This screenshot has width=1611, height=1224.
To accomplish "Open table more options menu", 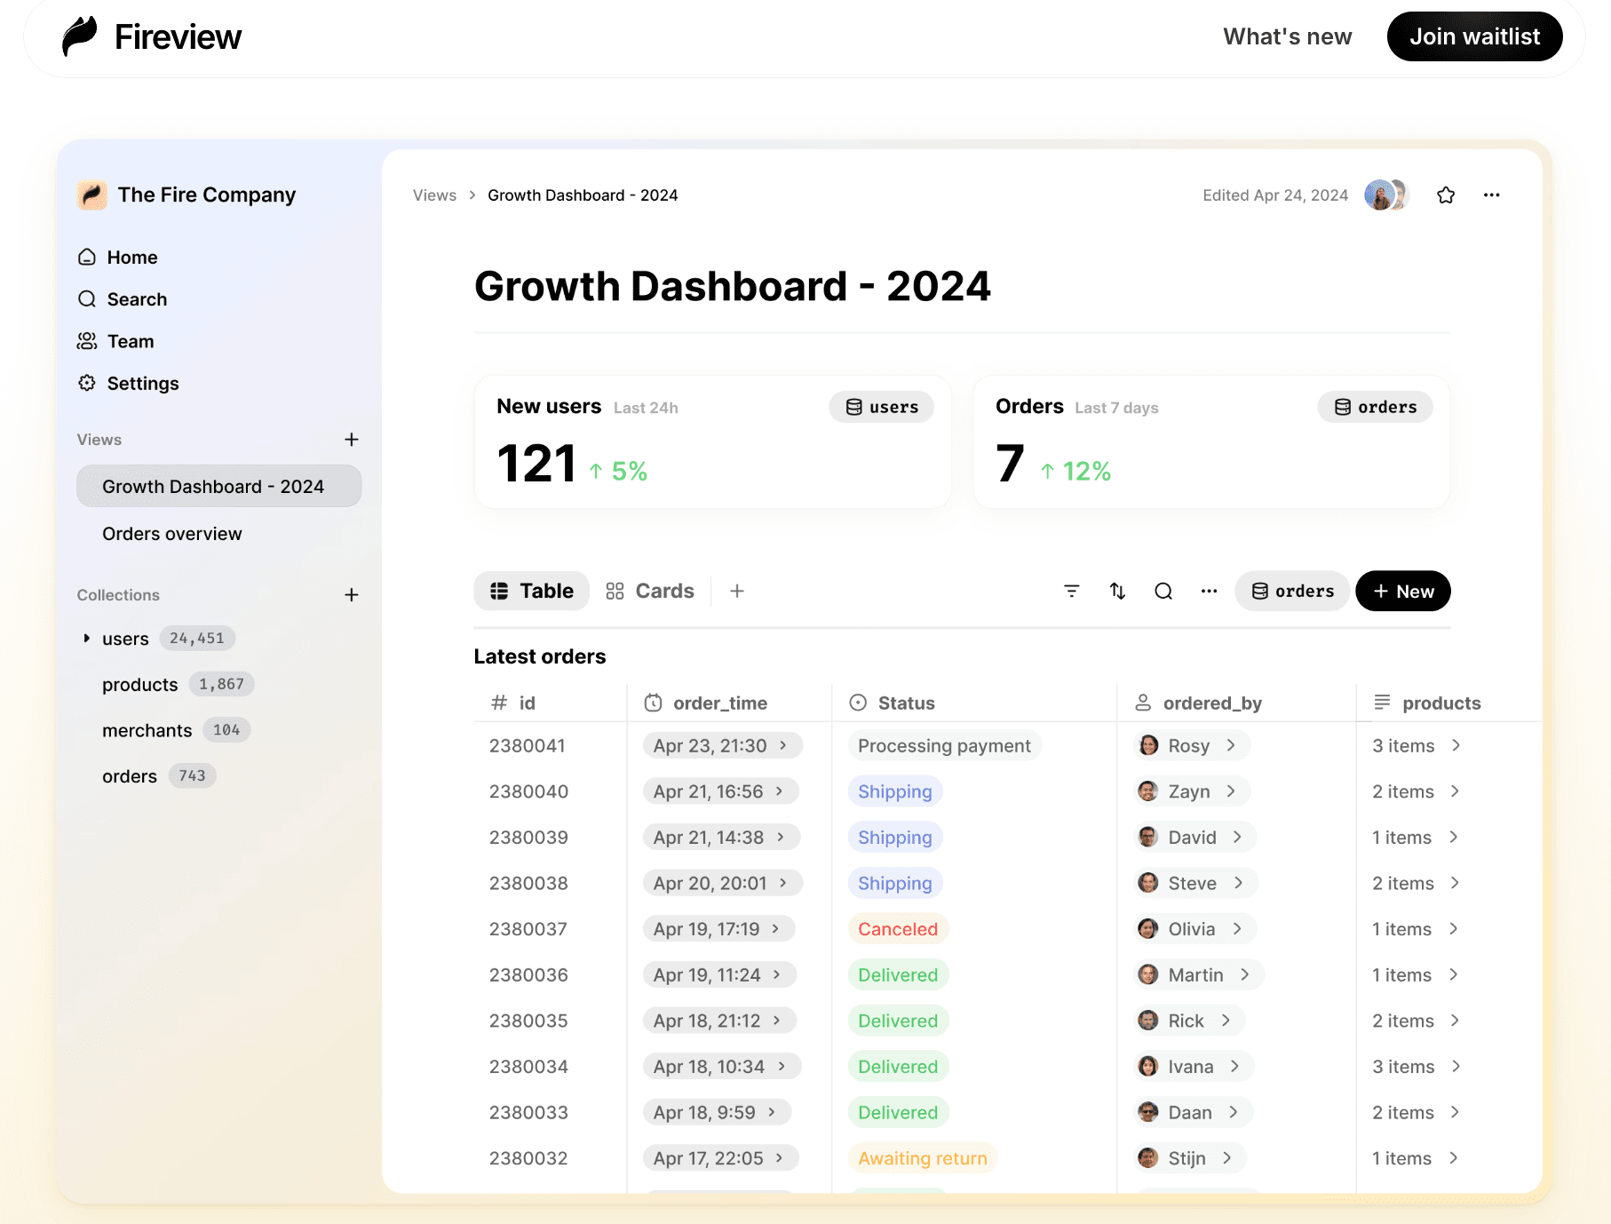I will 1209,592.
